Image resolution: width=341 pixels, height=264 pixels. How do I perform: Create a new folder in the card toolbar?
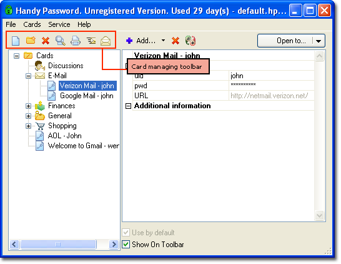coord(31,41)
